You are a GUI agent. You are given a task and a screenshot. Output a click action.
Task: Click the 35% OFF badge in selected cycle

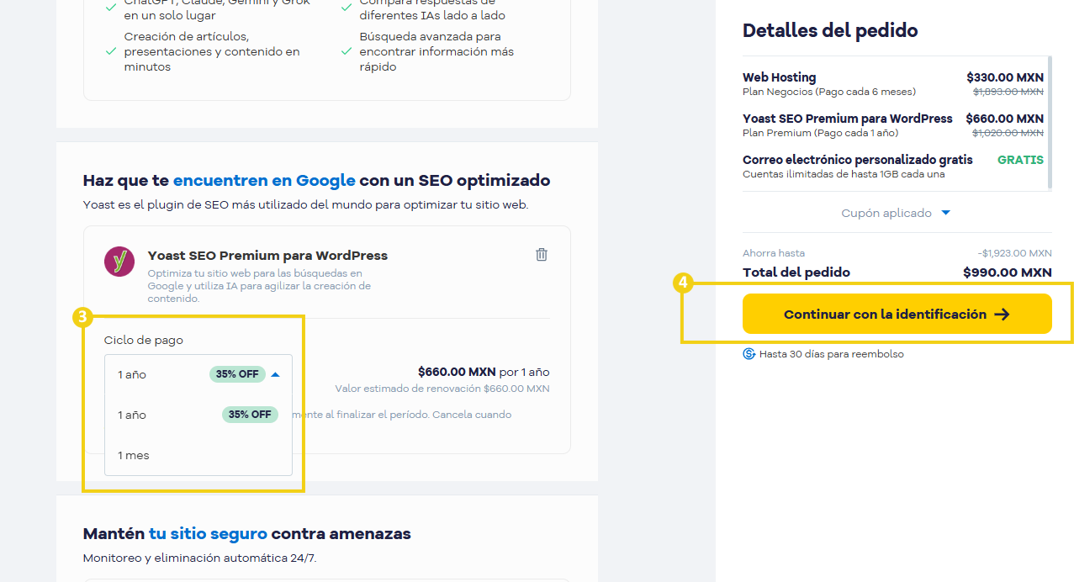pos(237,374)
